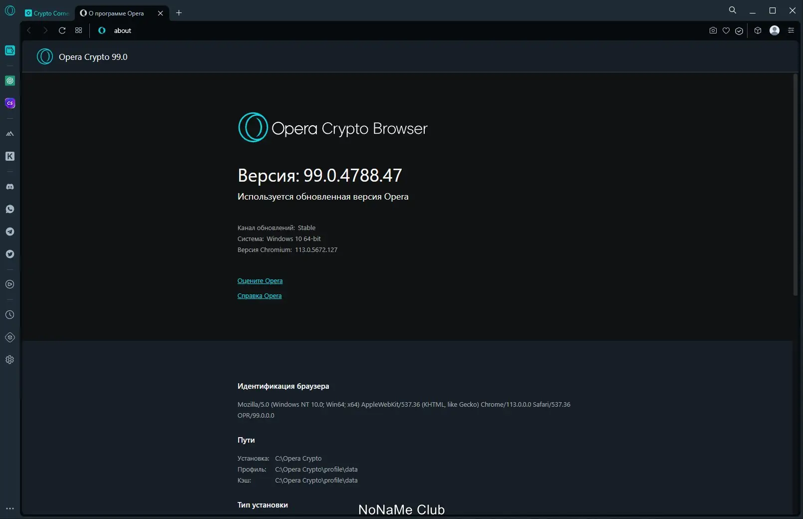The image size is (803, 519).
Task: Open a new tab with plus button
Action: [x=179, y=13]
